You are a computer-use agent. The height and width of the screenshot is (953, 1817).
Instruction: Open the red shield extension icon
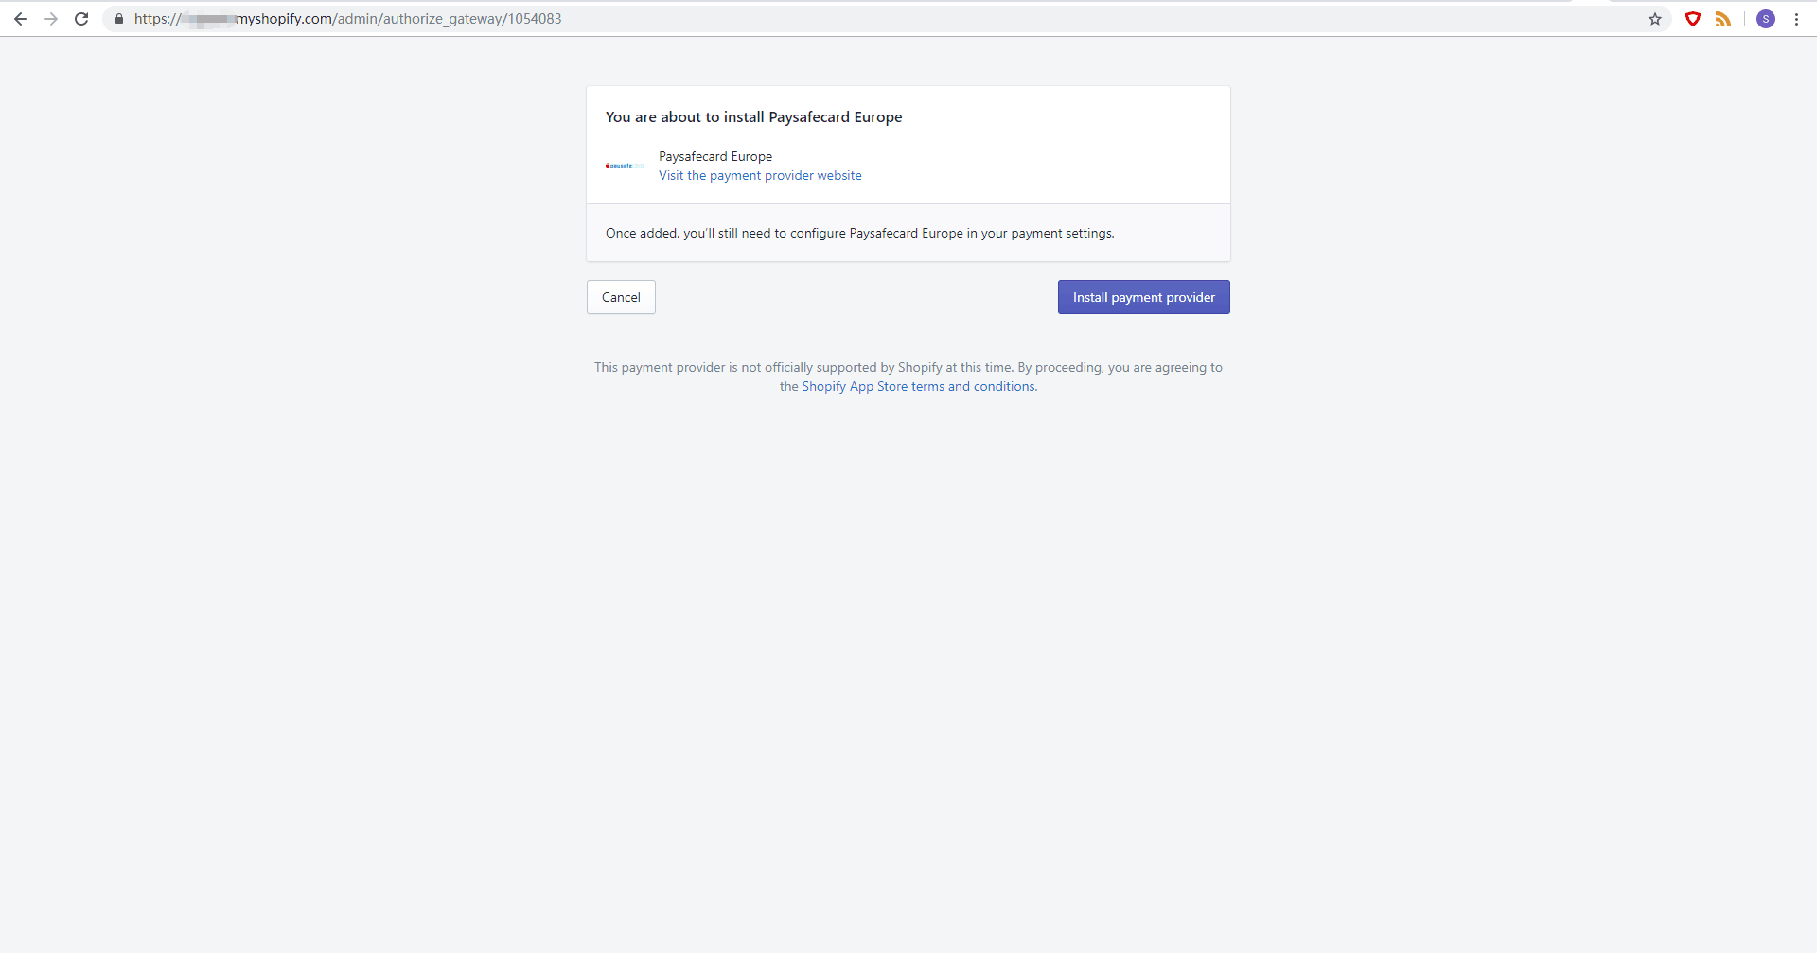click(1693, 19)
